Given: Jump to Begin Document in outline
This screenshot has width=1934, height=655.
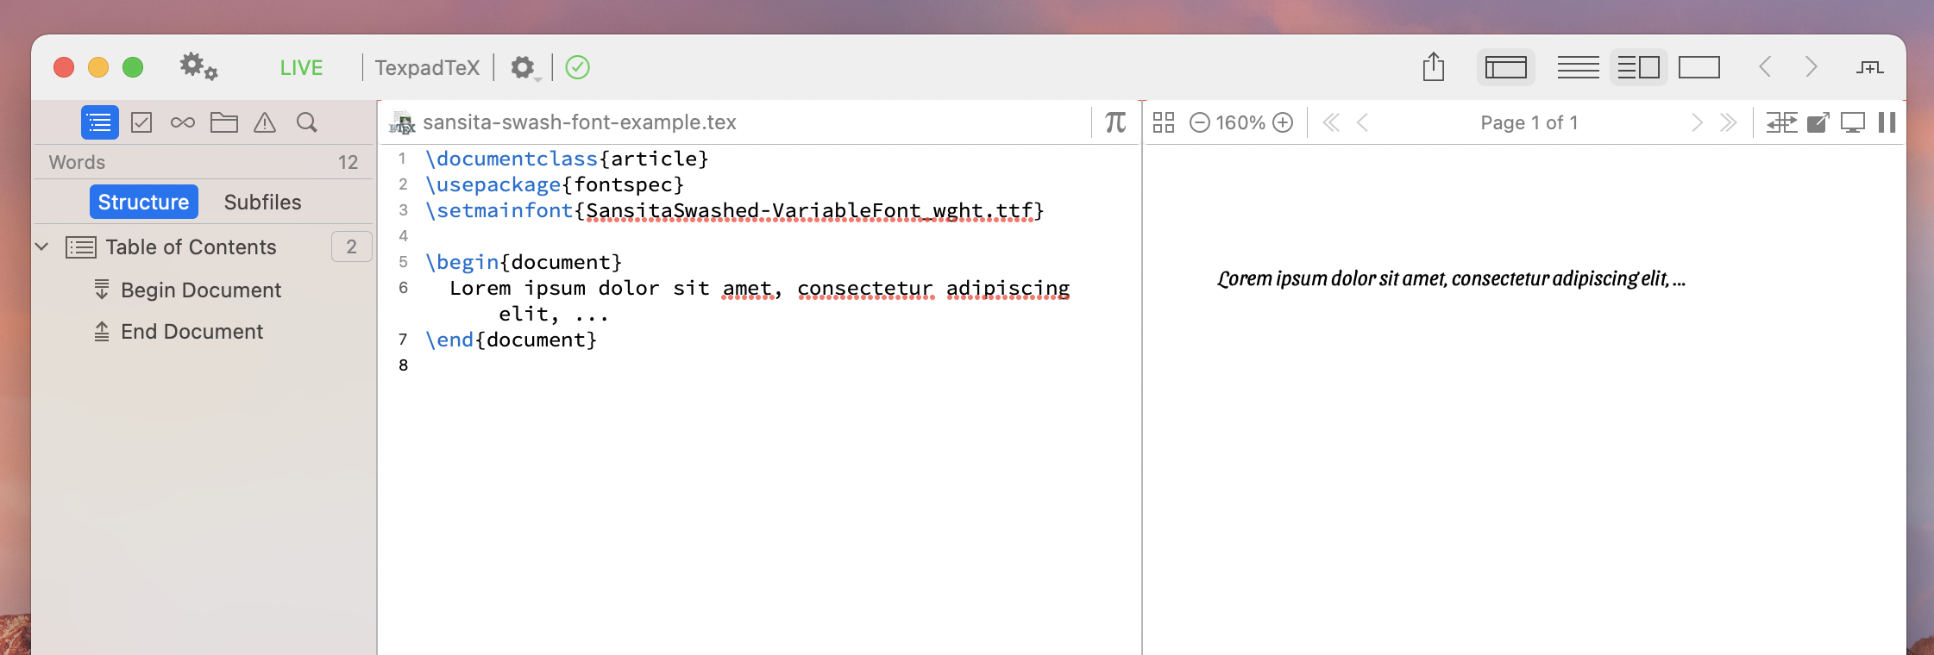Looking at the screenshot, I should coord(201,290).
